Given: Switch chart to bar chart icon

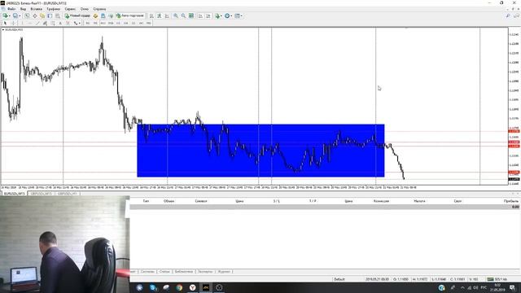Looking at the screenshot, I should (151, 15).
